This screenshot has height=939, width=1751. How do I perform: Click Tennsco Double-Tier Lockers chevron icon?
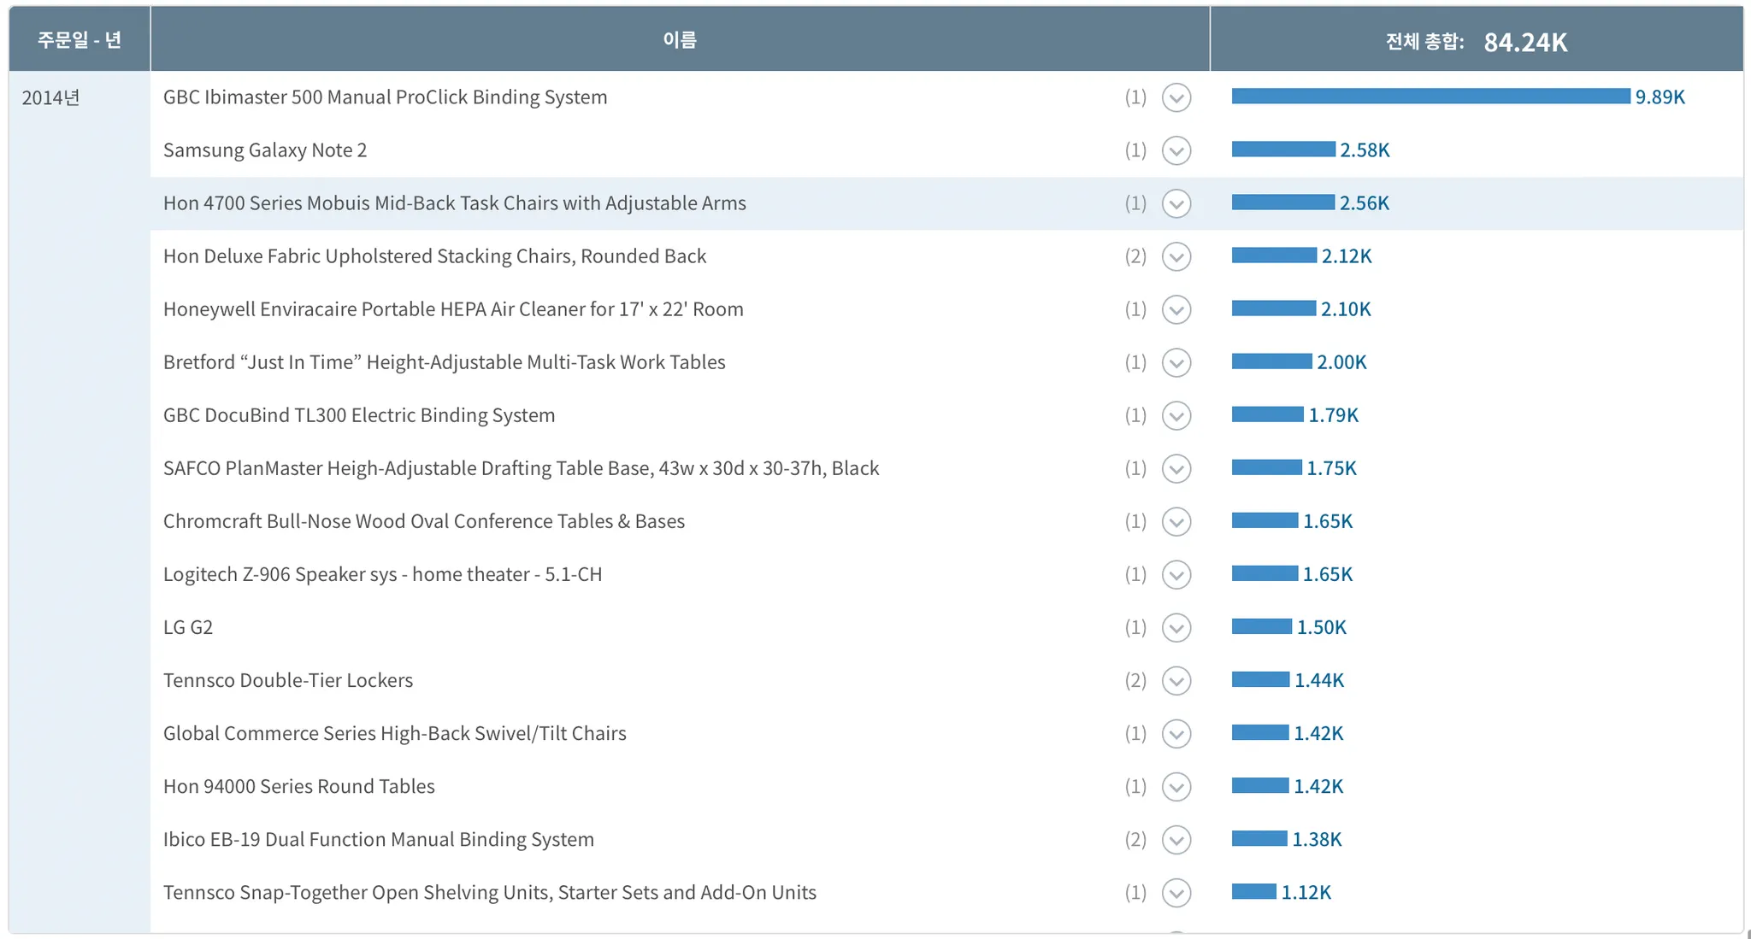coord(1176,680)
